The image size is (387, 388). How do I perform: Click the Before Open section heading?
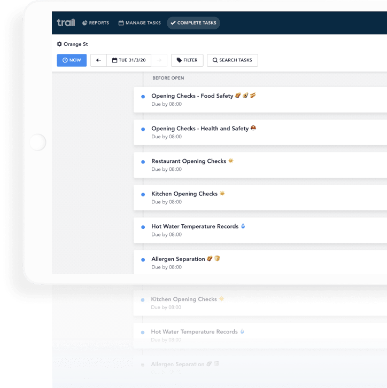[x=168, y=78]
